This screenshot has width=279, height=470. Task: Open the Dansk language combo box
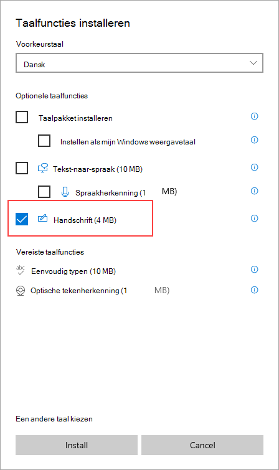click(x=139, y=63)
